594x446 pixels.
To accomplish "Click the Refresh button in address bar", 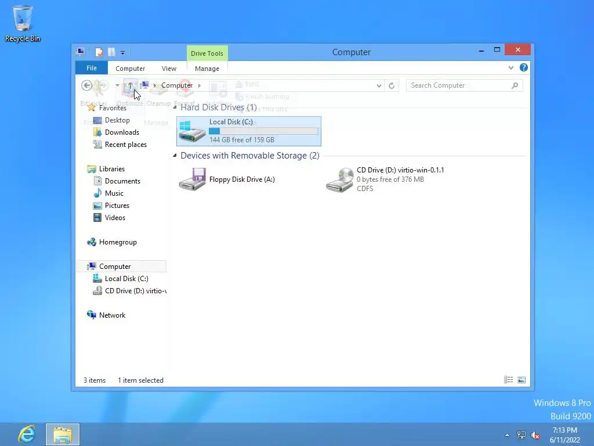I will click(x=392, y=86).
